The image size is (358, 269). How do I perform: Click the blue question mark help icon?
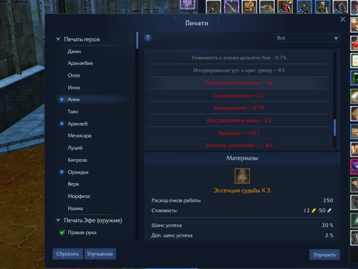pos(148,37)
